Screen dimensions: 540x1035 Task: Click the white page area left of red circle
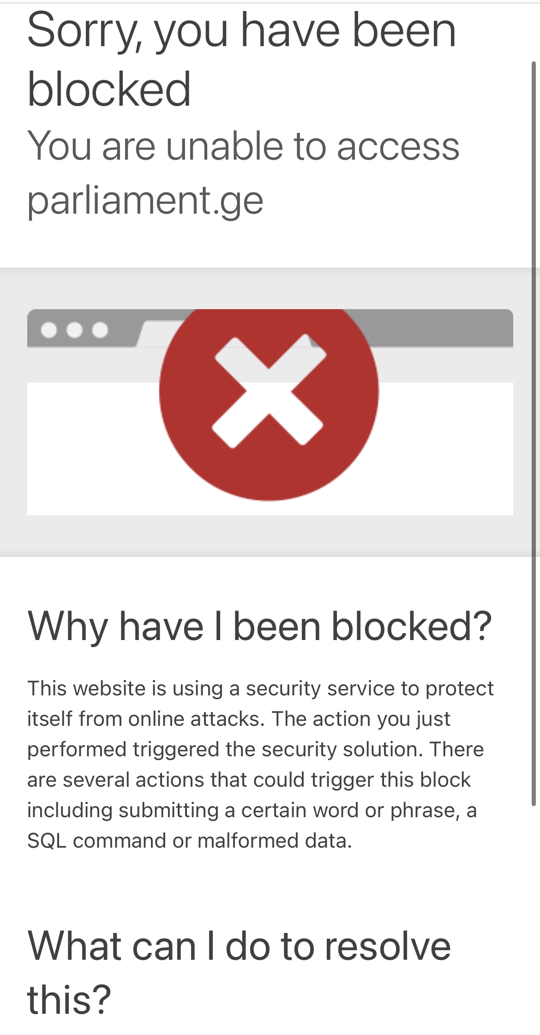[x=92, y=448]
